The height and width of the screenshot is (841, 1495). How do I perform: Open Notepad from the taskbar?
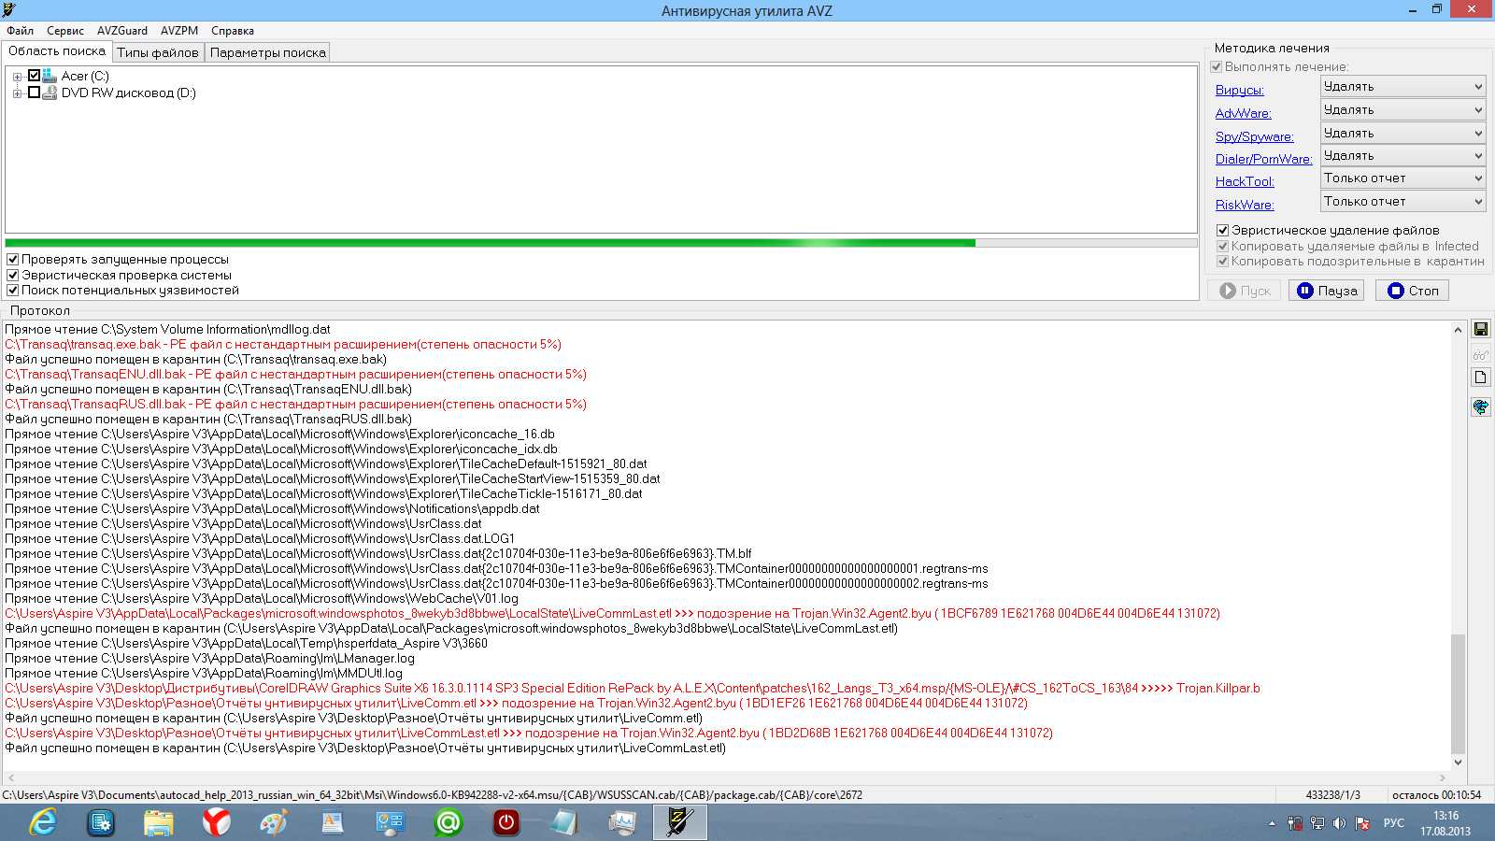click(x=564, y=822)
